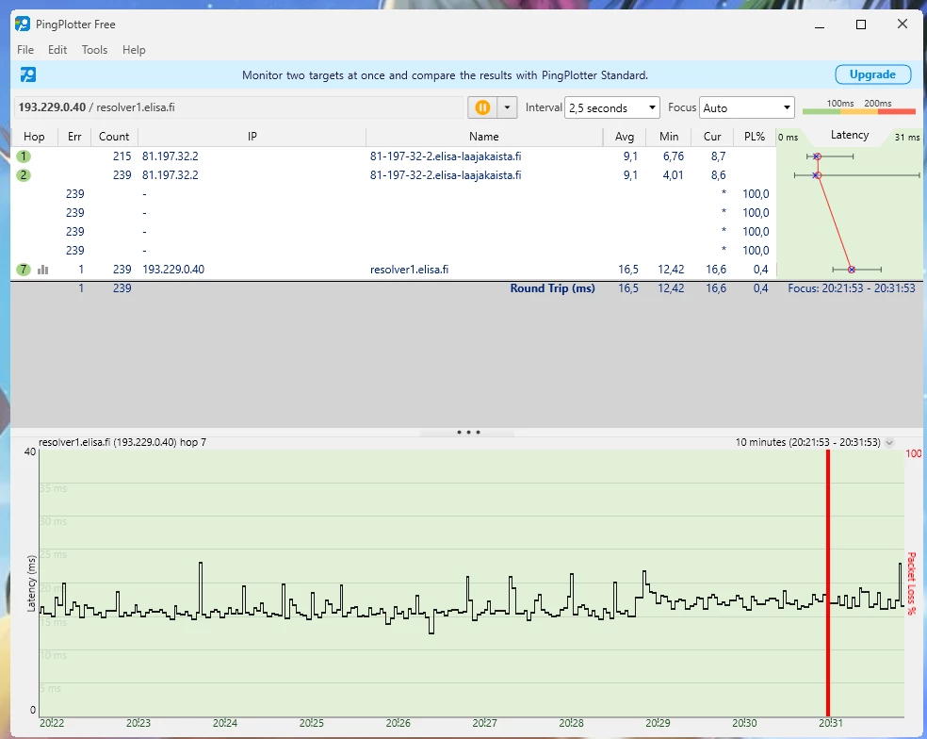Screen dimensions: 927x739
Task: Select the hop 2 green circle icon
Action: [x=24, y=175]
